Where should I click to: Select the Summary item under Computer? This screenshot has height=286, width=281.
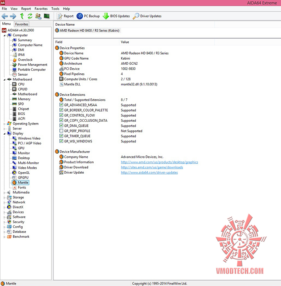[x=25, y=40]
